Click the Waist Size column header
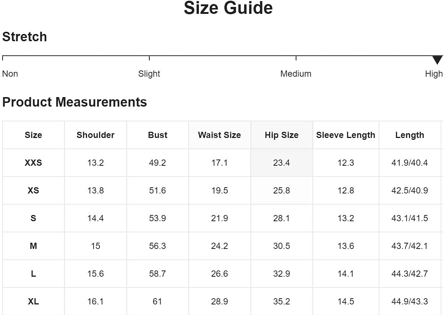The image size is (445, 315). (219, 135)
